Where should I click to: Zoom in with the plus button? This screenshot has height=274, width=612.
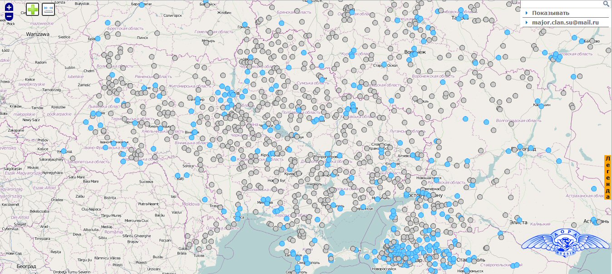coord(9,8)
